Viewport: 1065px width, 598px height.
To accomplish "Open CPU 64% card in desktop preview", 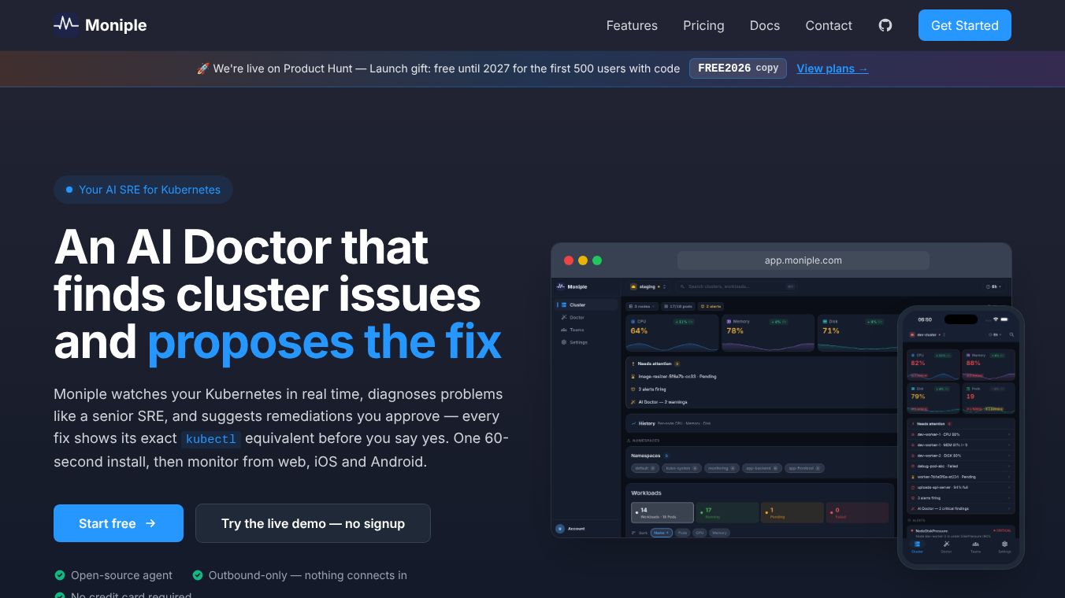I will 672,333.
